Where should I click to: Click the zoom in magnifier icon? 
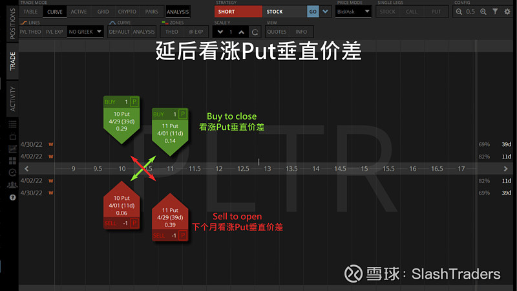point(483,12)
